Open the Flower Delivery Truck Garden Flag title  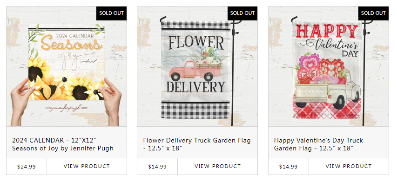196,144
